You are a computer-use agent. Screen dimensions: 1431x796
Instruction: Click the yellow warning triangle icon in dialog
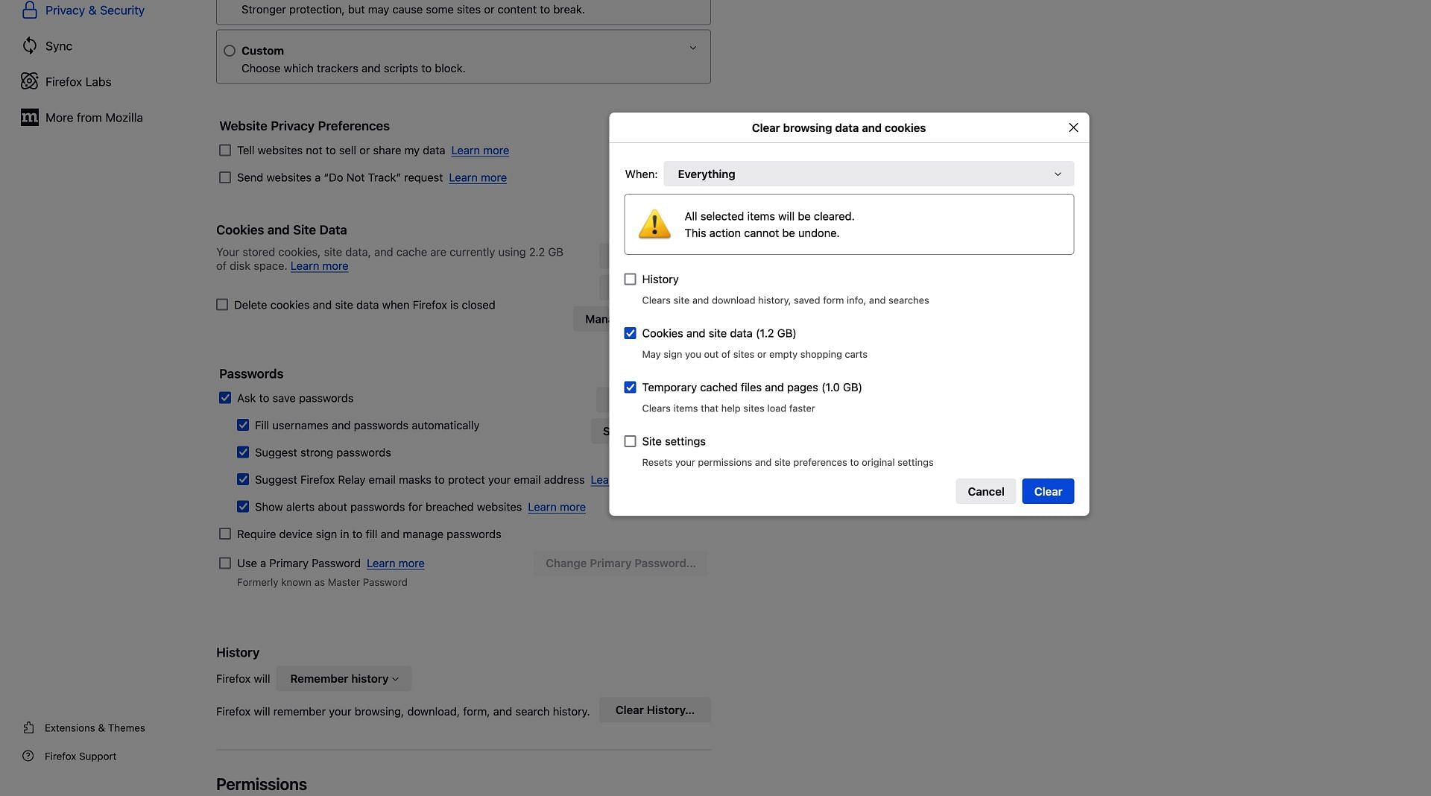[x=654, y=224]
